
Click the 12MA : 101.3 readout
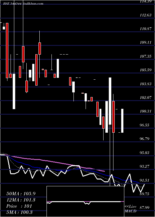pyautogui.click(x=21, y=200)
